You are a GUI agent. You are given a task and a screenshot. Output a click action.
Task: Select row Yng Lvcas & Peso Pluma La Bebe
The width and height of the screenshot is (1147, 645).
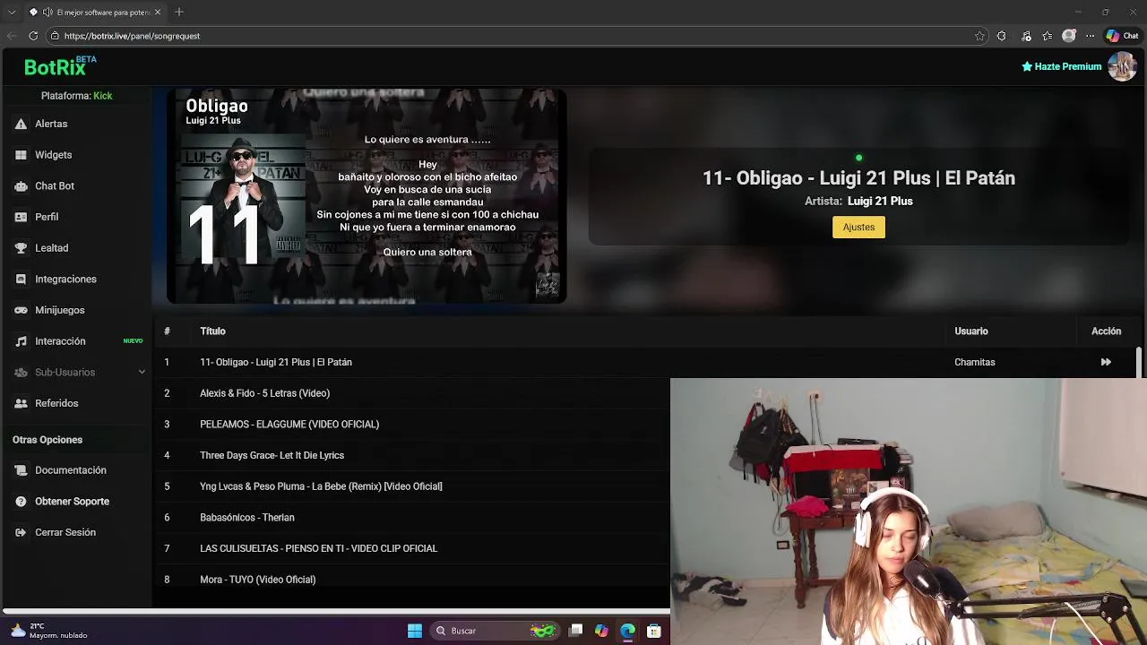coord(412,486)
